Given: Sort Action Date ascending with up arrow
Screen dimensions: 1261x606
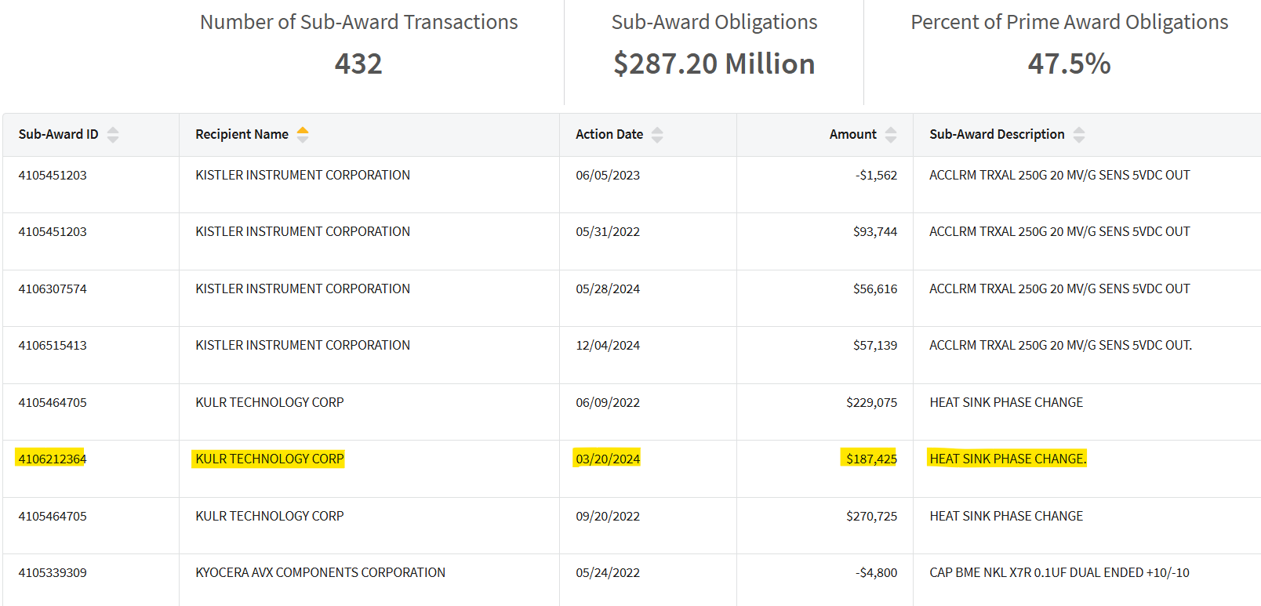Looking at the screenshot, I should click(x=657, y=130).
